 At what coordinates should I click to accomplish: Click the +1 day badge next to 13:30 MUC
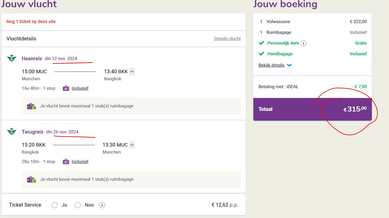tap(132, 145)
